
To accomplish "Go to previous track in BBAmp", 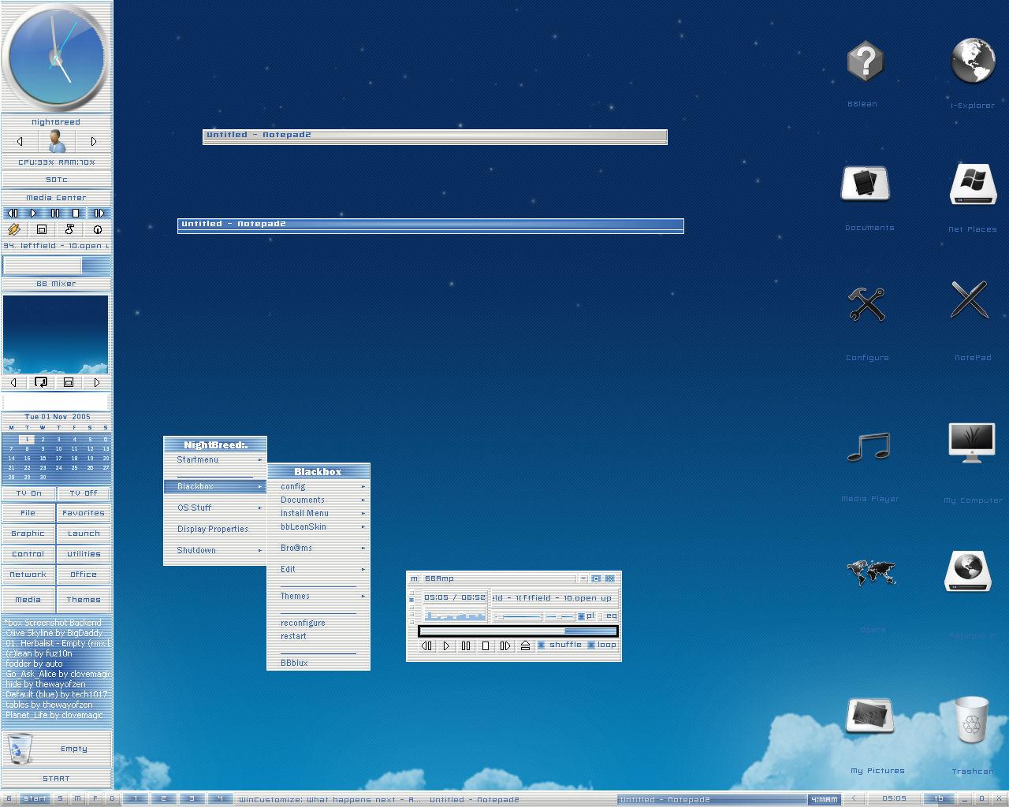I will [426, 645].
